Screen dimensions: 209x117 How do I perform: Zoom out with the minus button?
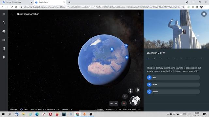coord(112,103)
